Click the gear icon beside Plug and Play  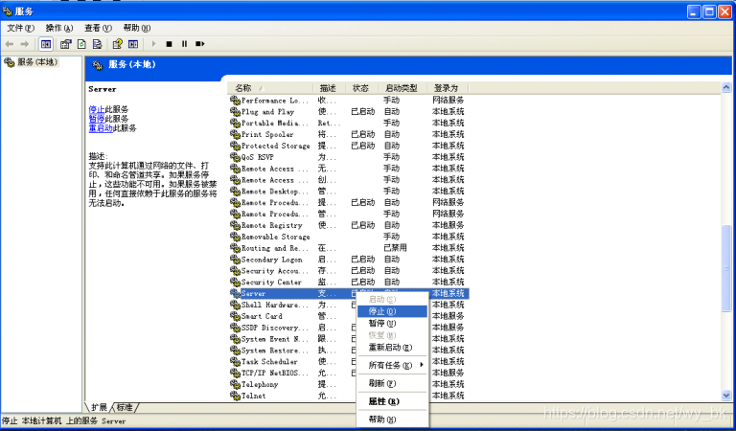[235, 112]
